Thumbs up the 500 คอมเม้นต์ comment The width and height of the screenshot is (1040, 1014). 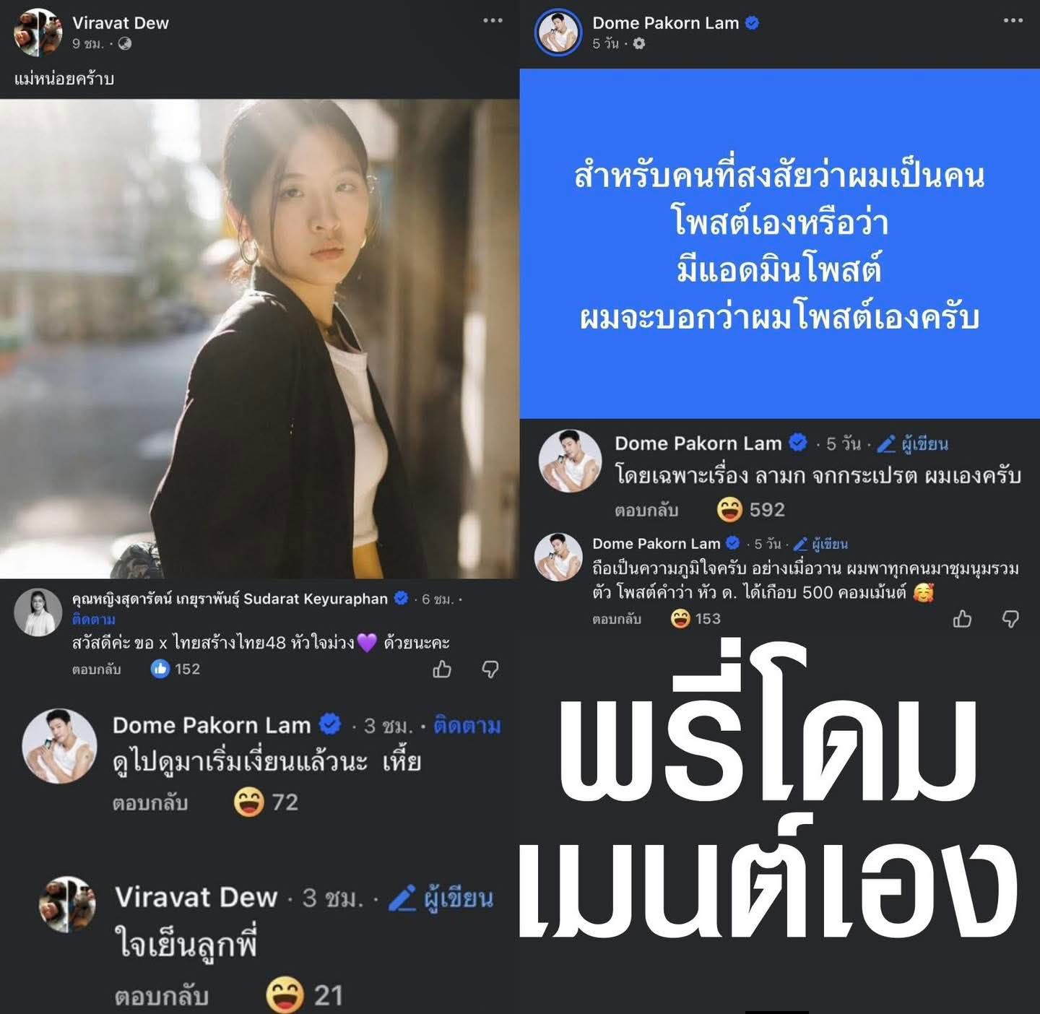962,619
